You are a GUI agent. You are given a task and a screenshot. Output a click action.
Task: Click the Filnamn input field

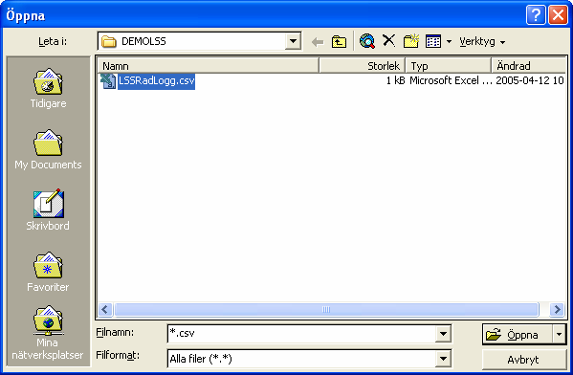(x=301, y=333)
